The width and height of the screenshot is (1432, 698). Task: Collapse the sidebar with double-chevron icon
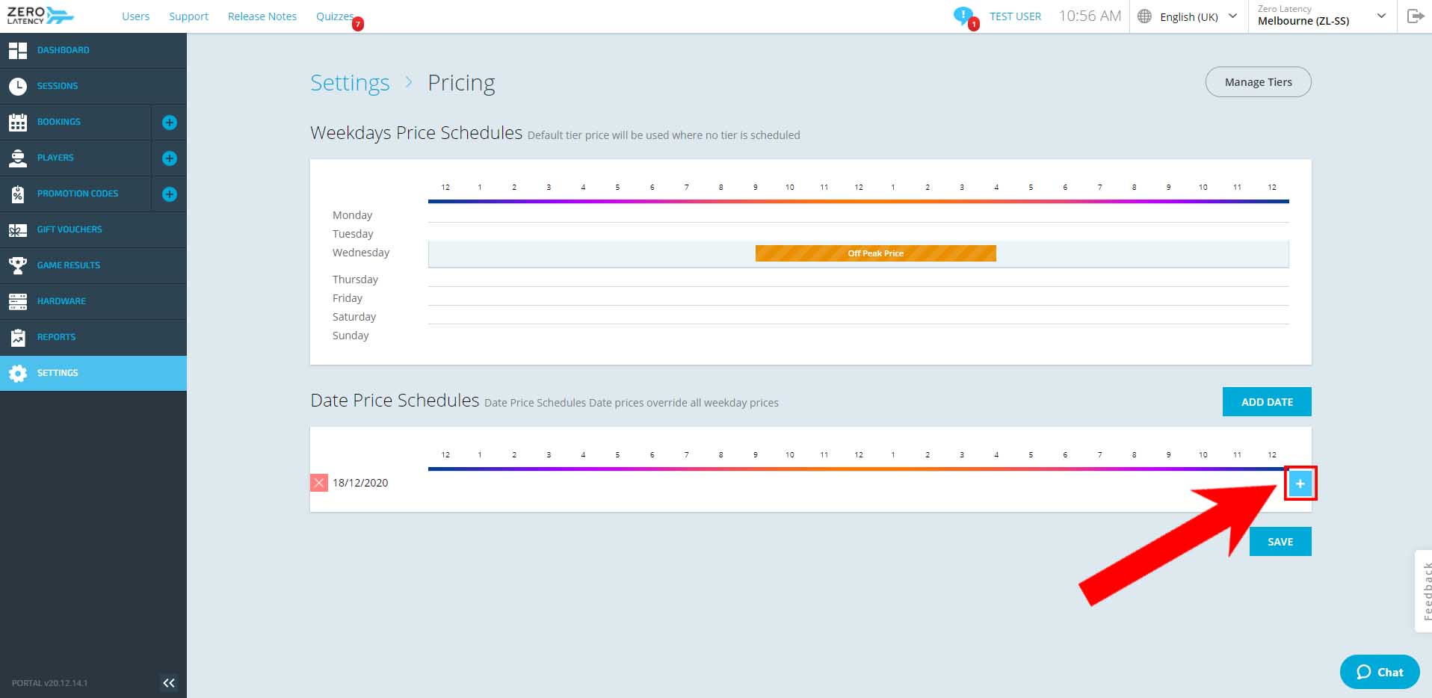(169, 682)
